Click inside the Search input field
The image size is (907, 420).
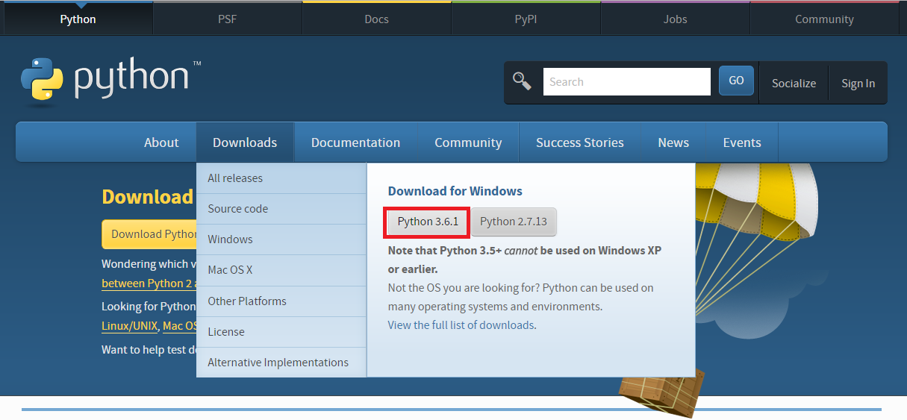(x=626, y=82)
